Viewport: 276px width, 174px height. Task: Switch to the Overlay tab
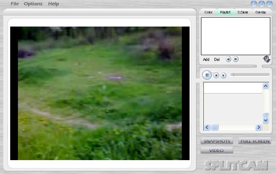pos(261,12)
